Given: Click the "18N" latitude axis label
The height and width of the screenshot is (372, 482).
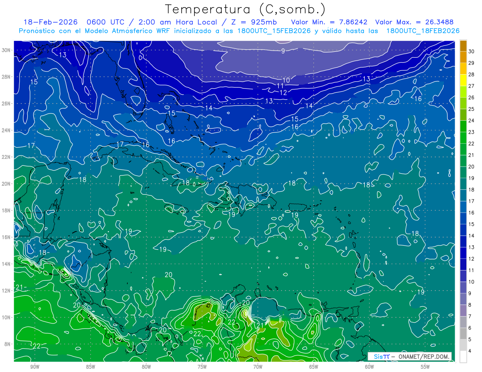Looking at the screenshot, I should point(6,210).
